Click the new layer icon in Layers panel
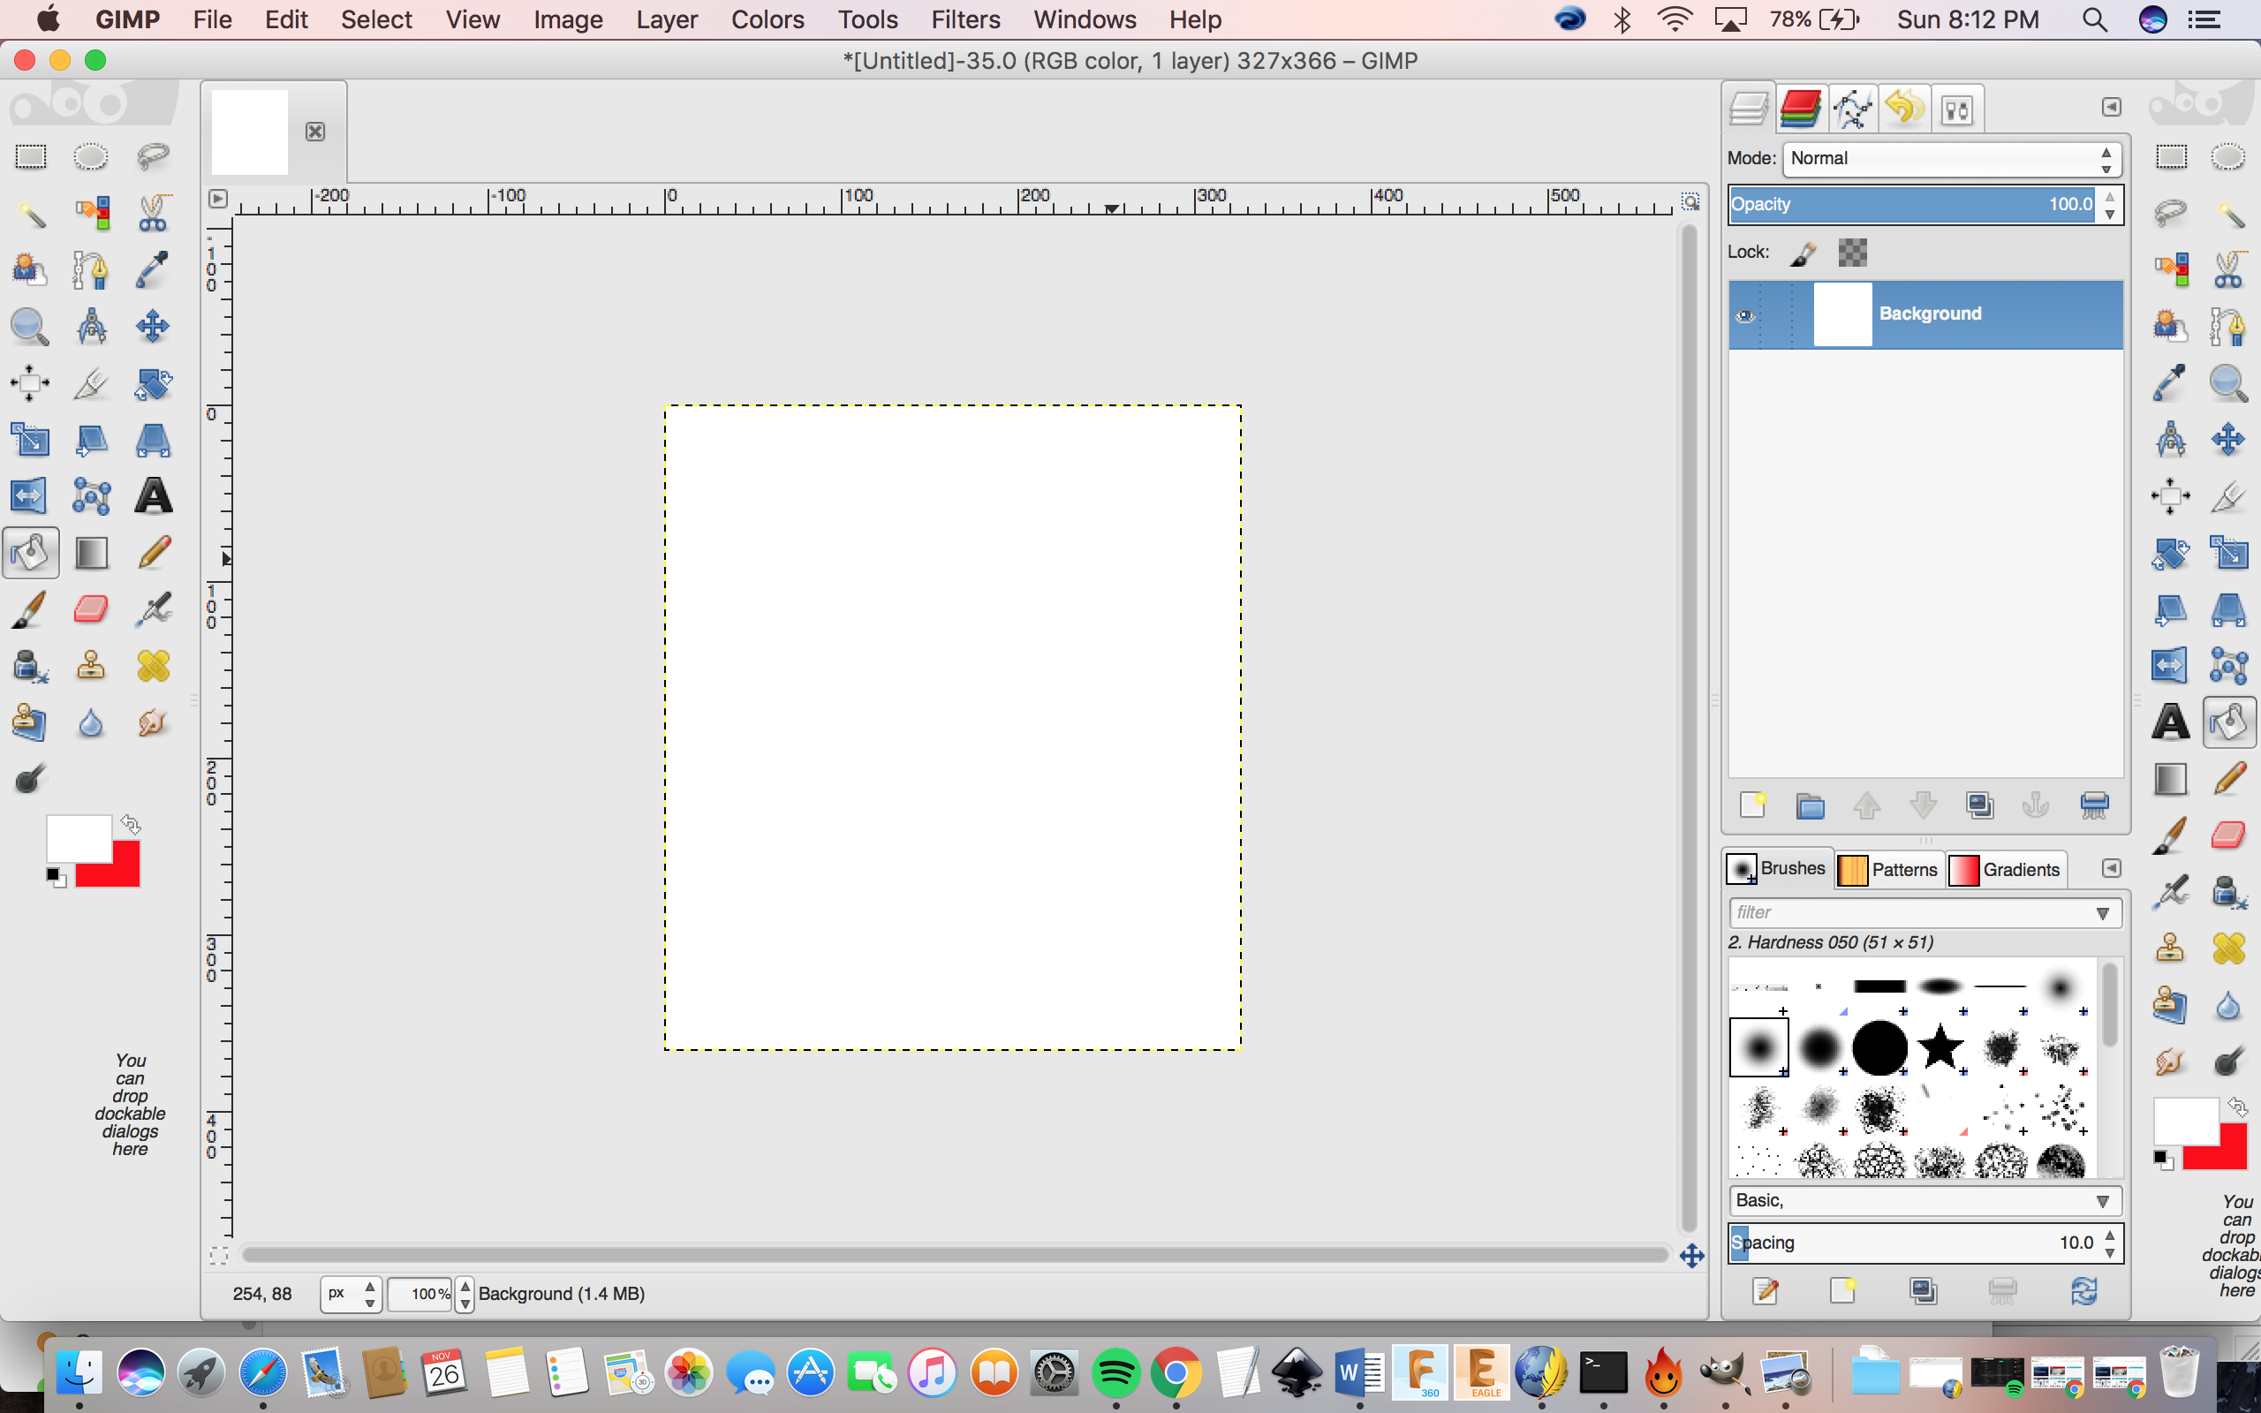The image size is (2261, 1413). click(1753, 805)
